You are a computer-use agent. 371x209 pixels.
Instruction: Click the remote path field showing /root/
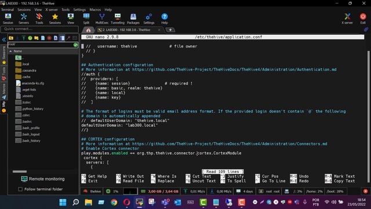click(41, 45)
